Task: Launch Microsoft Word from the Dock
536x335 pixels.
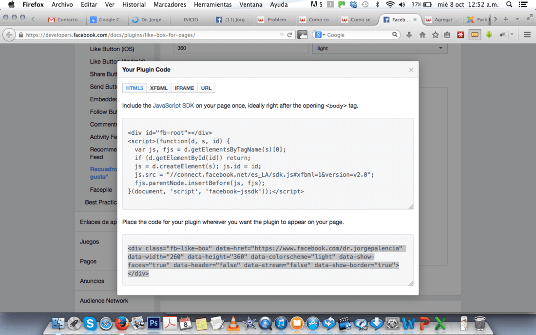Action: tap(408, 323)
